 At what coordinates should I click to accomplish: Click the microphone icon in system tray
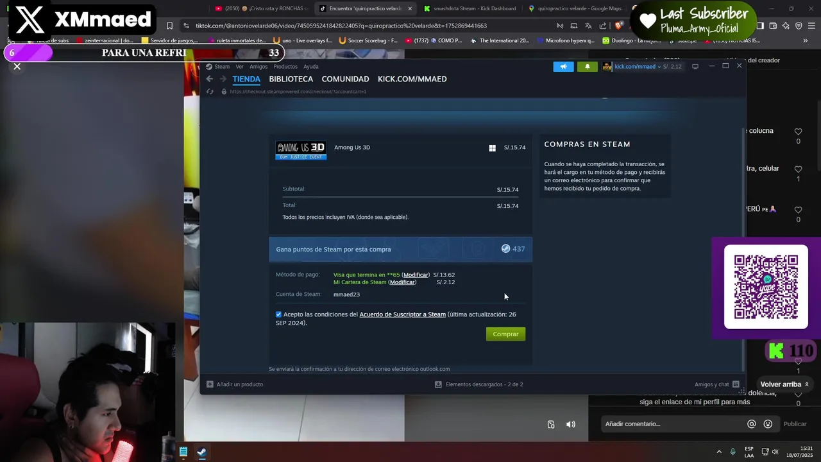point(733,452)
